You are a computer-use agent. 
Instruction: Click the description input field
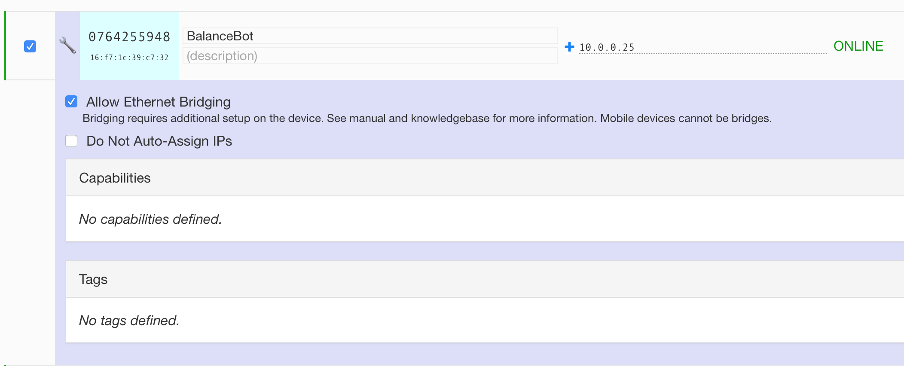click(x=370, y=56)
